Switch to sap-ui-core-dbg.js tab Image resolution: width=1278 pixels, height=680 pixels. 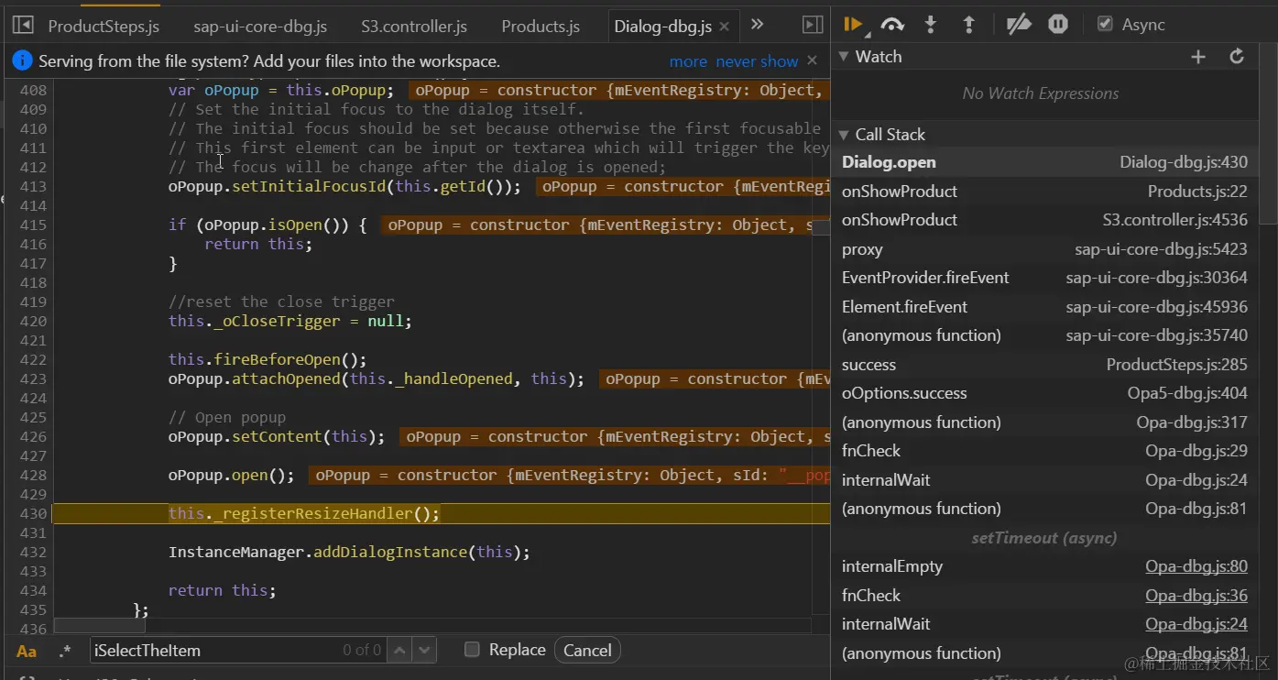pyautogui.click(x=260, y=26)
